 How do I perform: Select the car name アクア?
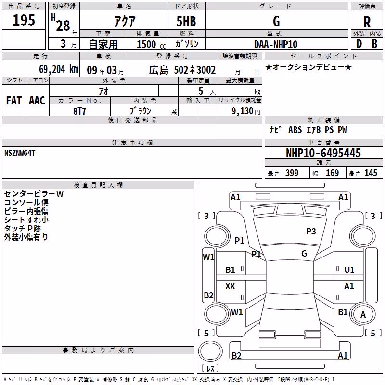[x=125, y=21]
